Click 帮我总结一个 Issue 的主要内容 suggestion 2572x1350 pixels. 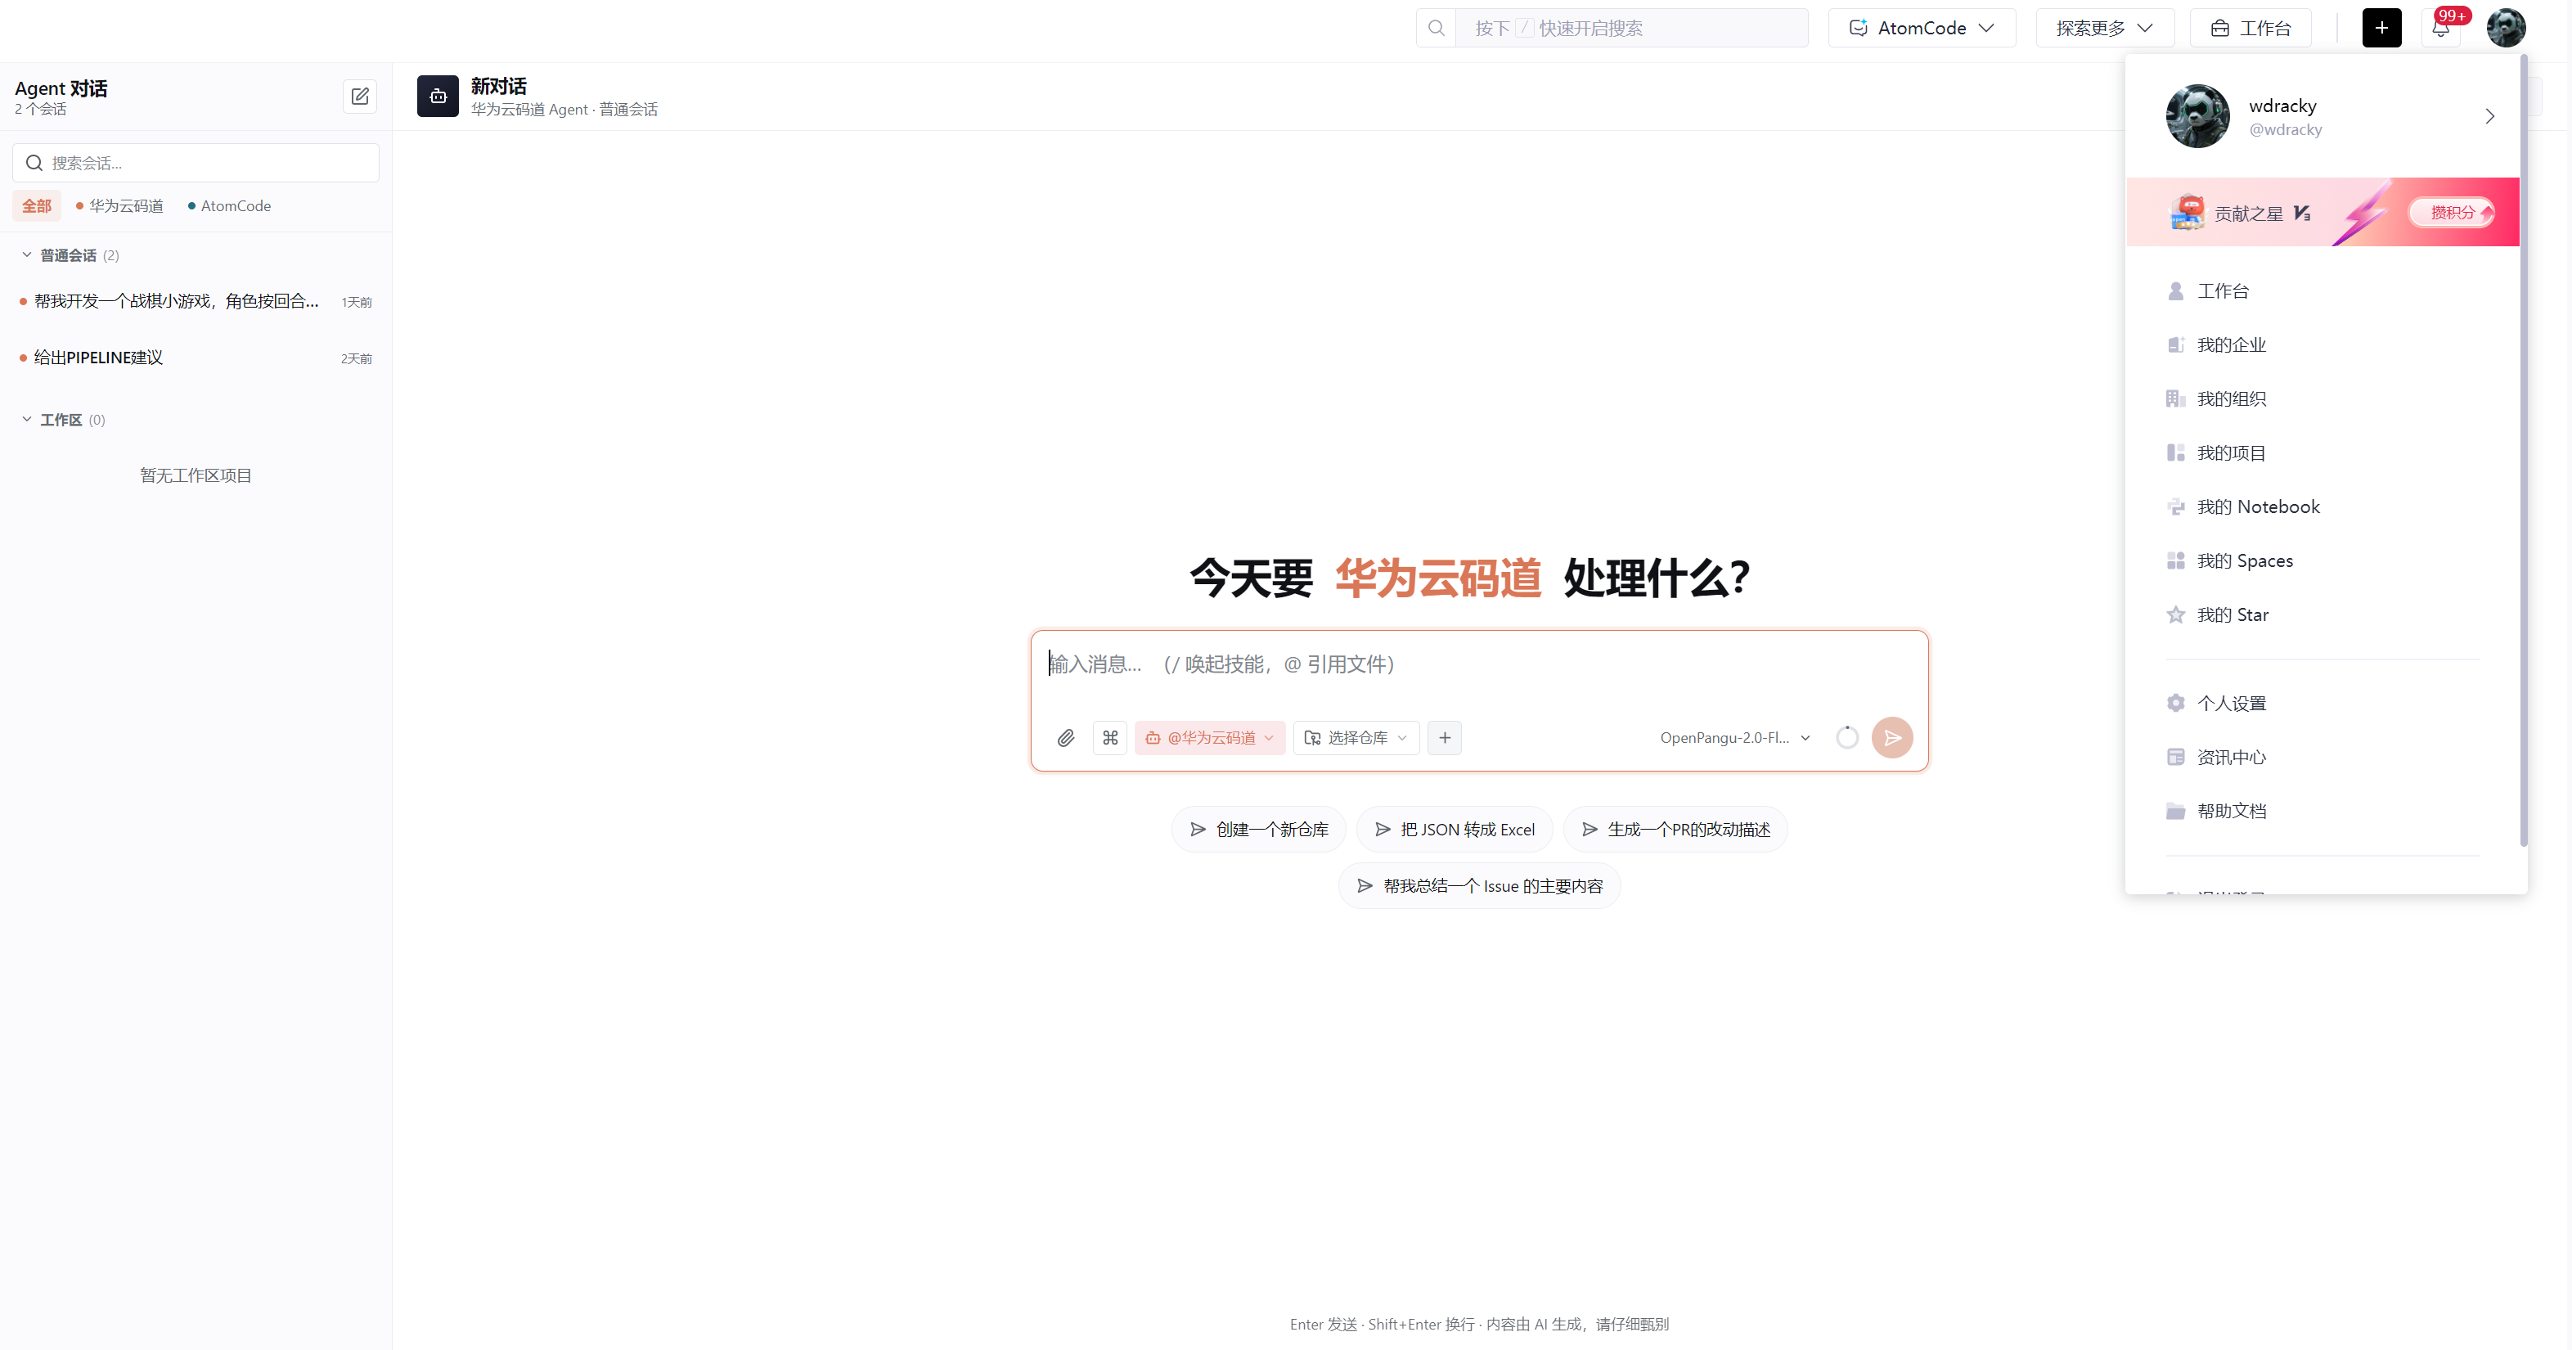pos(1479,887)
